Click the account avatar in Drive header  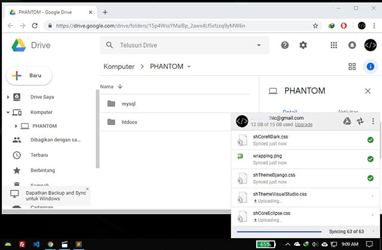click(x=370, y=45)
